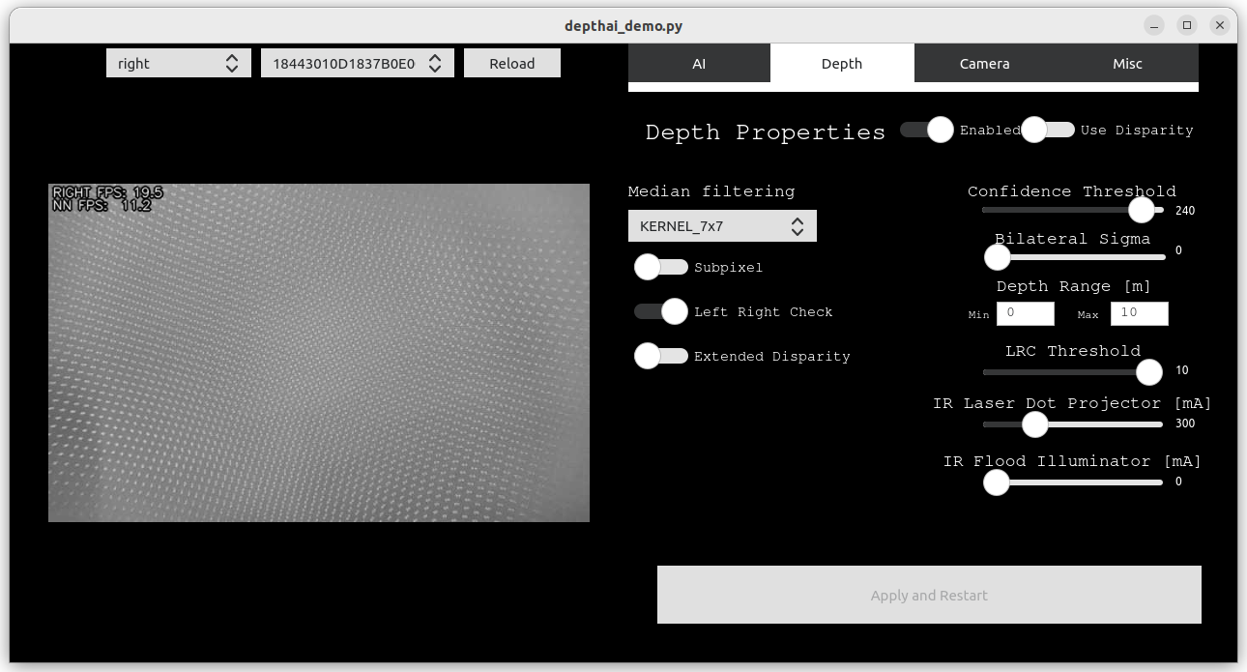Open the camera source dropdown showing right
This screenshot has height=672, width=1247.
pos(178,62)
